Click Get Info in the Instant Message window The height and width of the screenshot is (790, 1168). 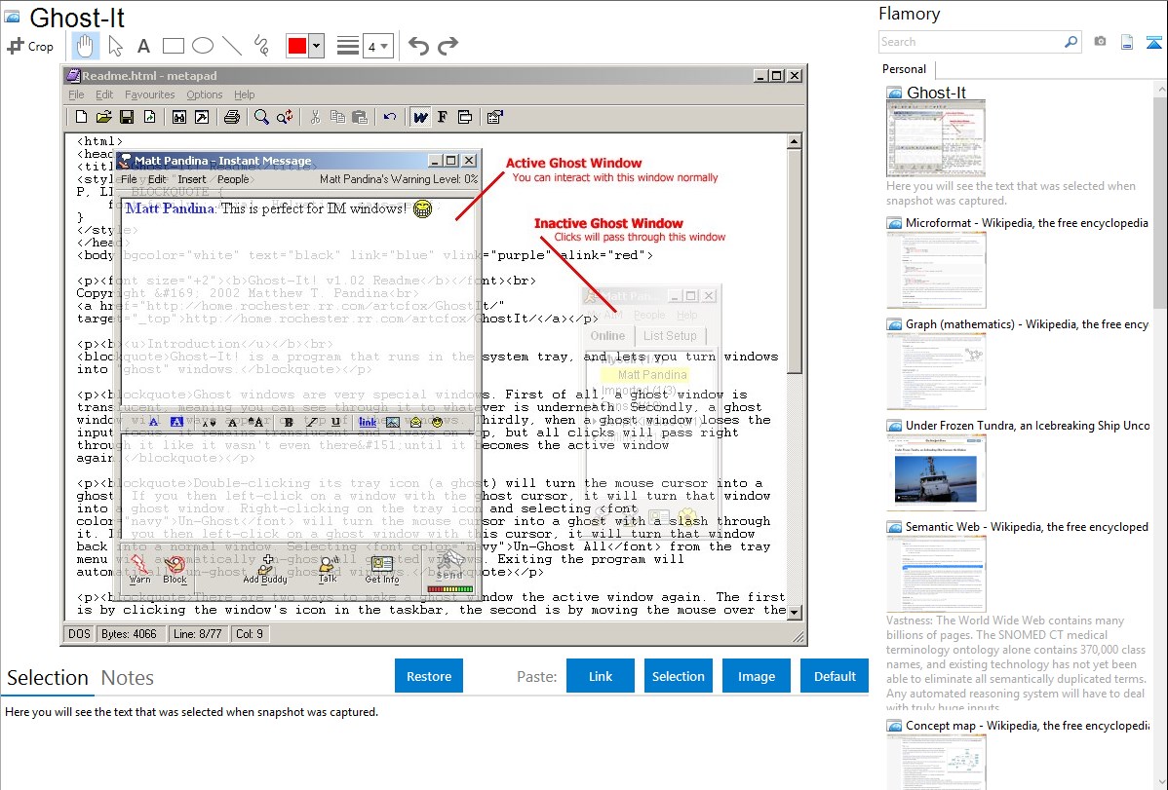382,570
